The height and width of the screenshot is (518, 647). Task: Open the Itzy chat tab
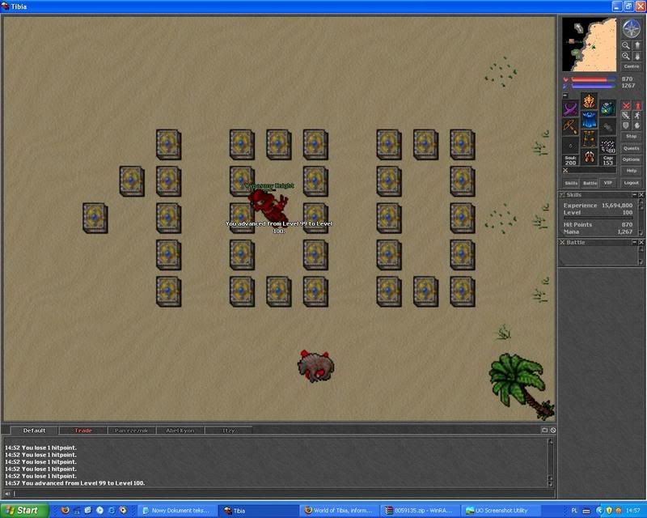point(228,431)
